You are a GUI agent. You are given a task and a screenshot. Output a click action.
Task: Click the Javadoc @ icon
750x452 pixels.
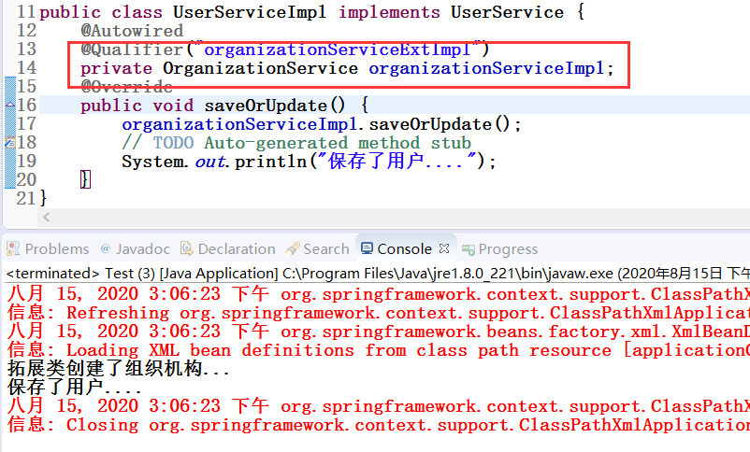pos(106,248)
